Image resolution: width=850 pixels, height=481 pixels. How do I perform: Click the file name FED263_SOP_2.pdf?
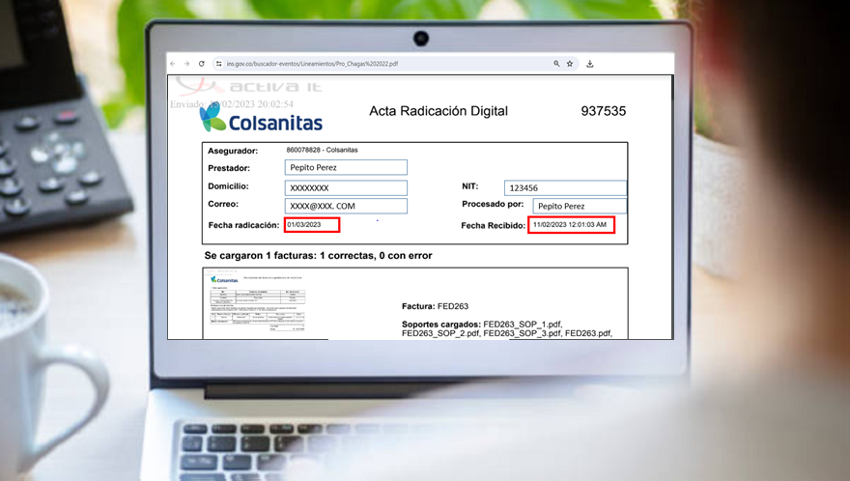[440, 333]
